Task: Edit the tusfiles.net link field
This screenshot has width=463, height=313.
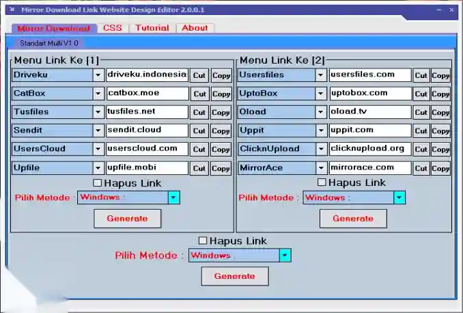Action: 147,112
